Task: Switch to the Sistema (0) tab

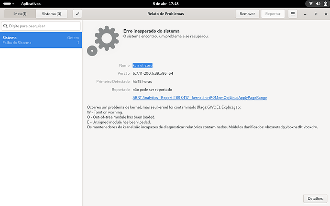Action: point(52,14)
